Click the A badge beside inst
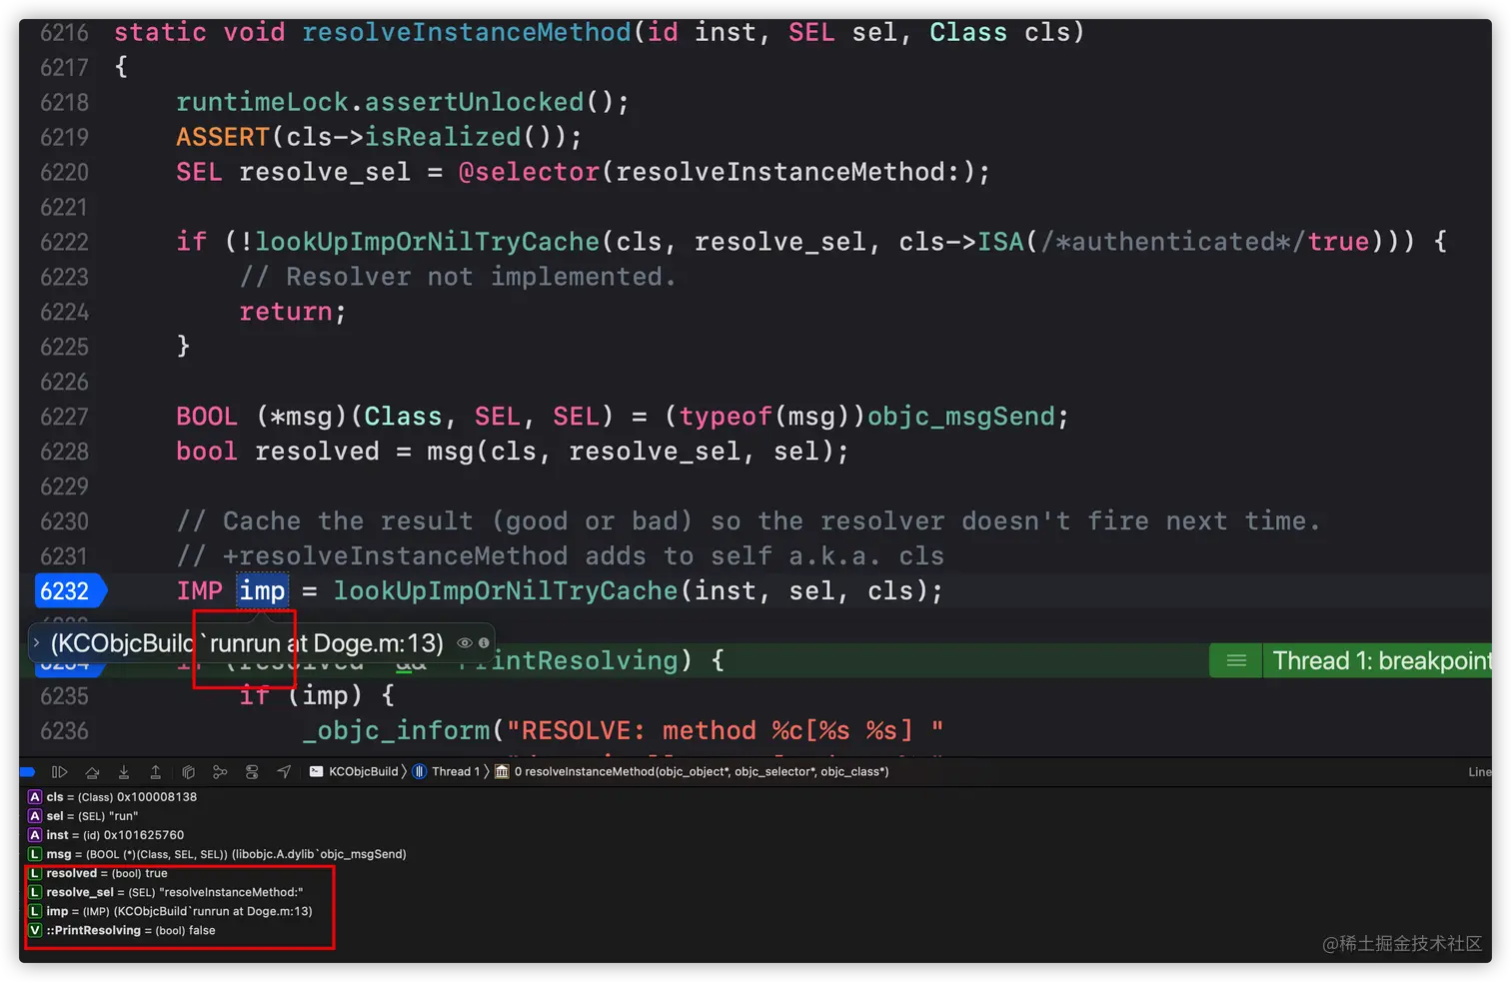The width and height of the screenshot is (1511, 982). [35, 835]
